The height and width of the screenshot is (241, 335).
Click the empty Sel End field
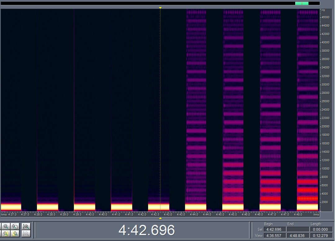[x=298, y=230]
